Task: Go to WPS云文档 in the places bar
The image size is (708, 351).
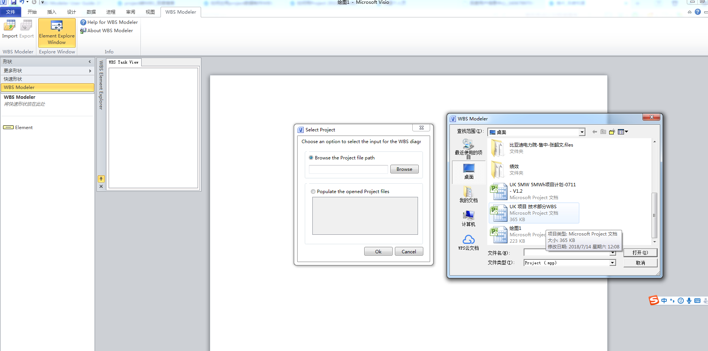Action: tap(469, 242)
